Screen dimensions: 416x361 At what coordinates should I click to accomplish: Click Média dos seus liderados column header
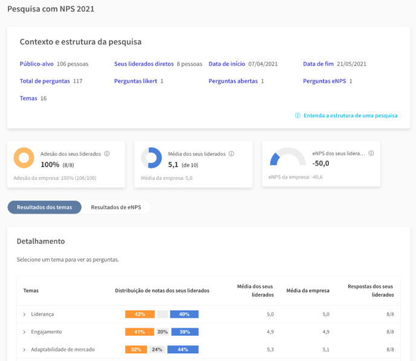(255, 290)
